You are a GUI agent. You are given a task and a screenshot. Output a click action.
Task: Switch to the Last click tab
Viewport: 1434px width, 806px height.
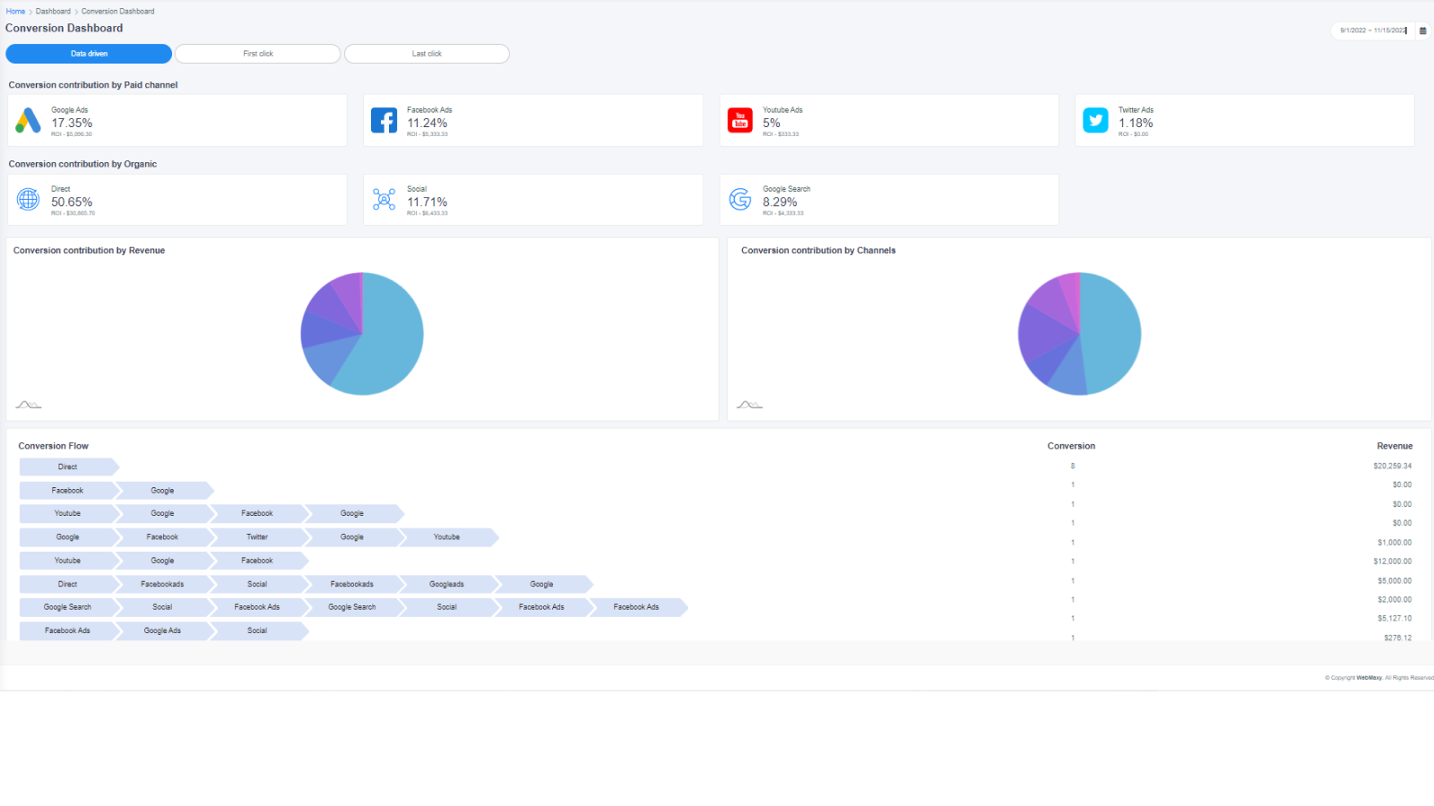pyautogui.click(x=427, y=54)
